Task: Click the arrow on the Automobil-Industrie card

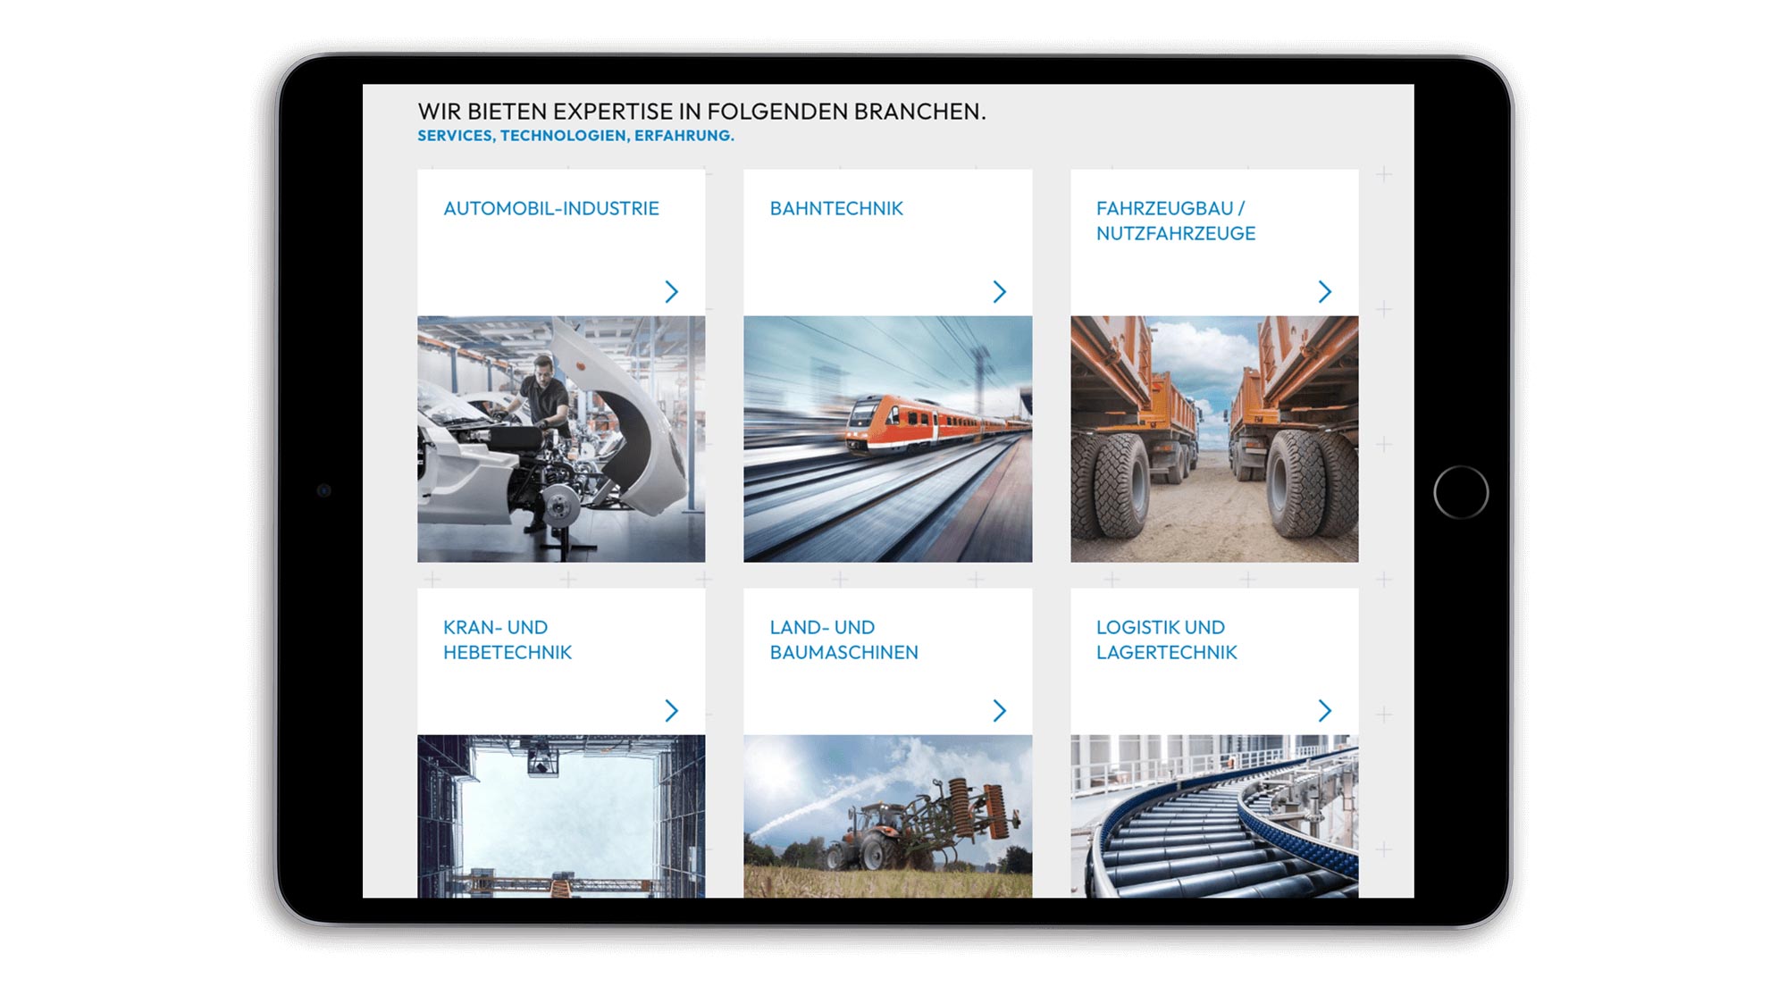Action: [x=672, y=292]
